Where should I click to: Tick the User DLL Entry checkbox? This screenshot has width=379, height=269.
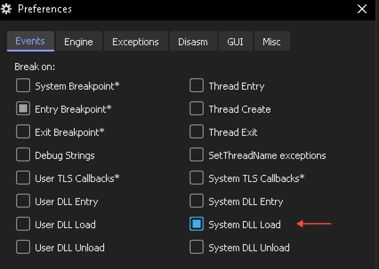click(x=23, y=201)
